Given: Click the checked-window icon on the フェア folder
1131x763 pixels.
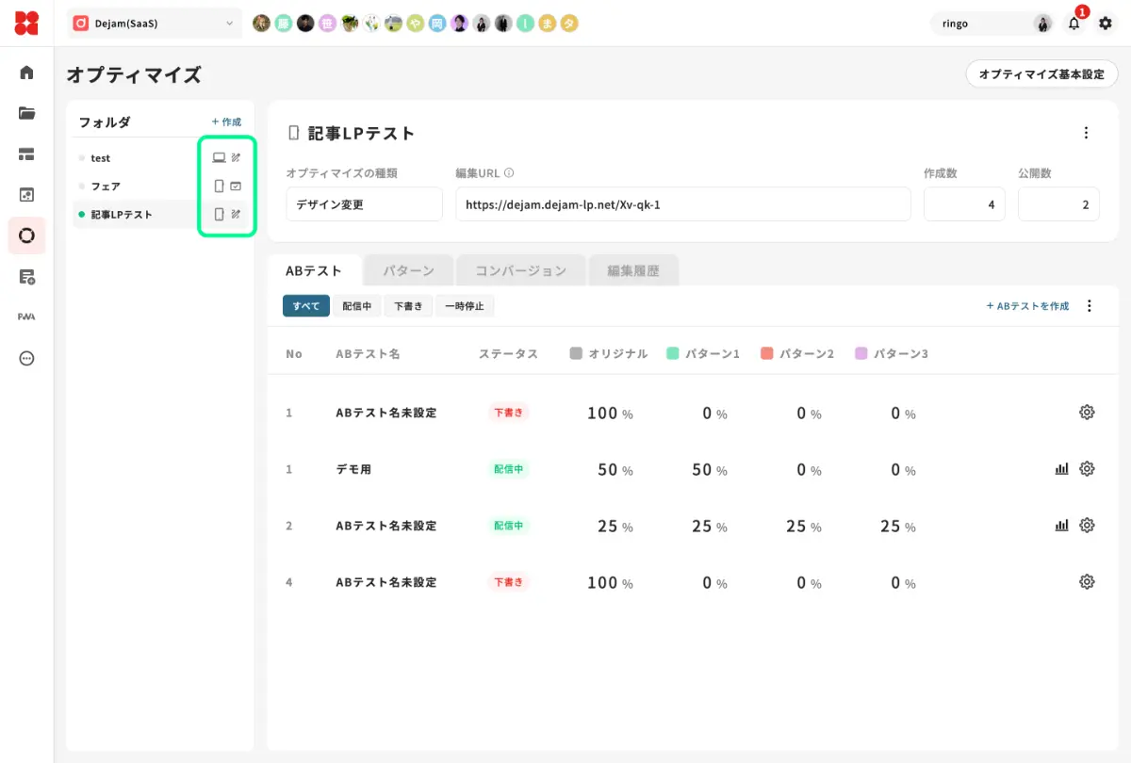Looking at the screenshot, I should pyautogui.click(x=236, y=187).
